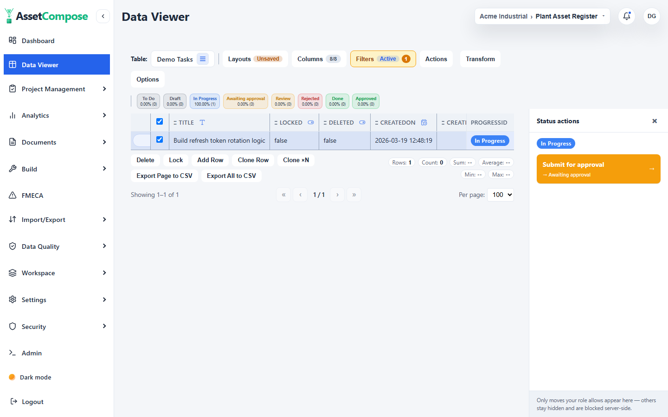The image size is (668, 417).
Task: Open notifications with the bell icon
Action: coord(627,16)
